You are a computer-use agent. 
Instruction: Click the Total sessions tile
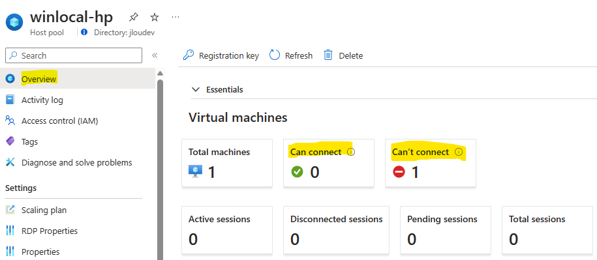coord(547,230)
